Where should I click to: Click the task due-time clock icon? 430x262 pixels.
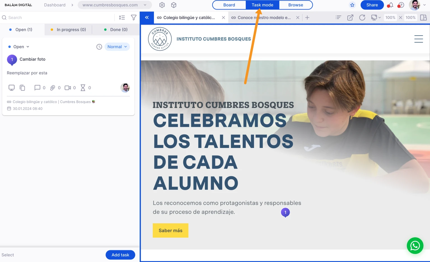click(x=99, y=47)
